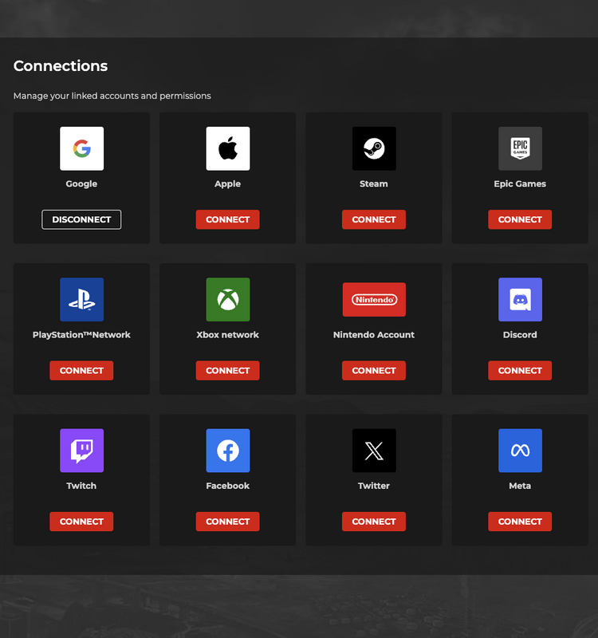Click the 'Apple' label text
This screenshot has width=598, height=638.
click(227, 184)
